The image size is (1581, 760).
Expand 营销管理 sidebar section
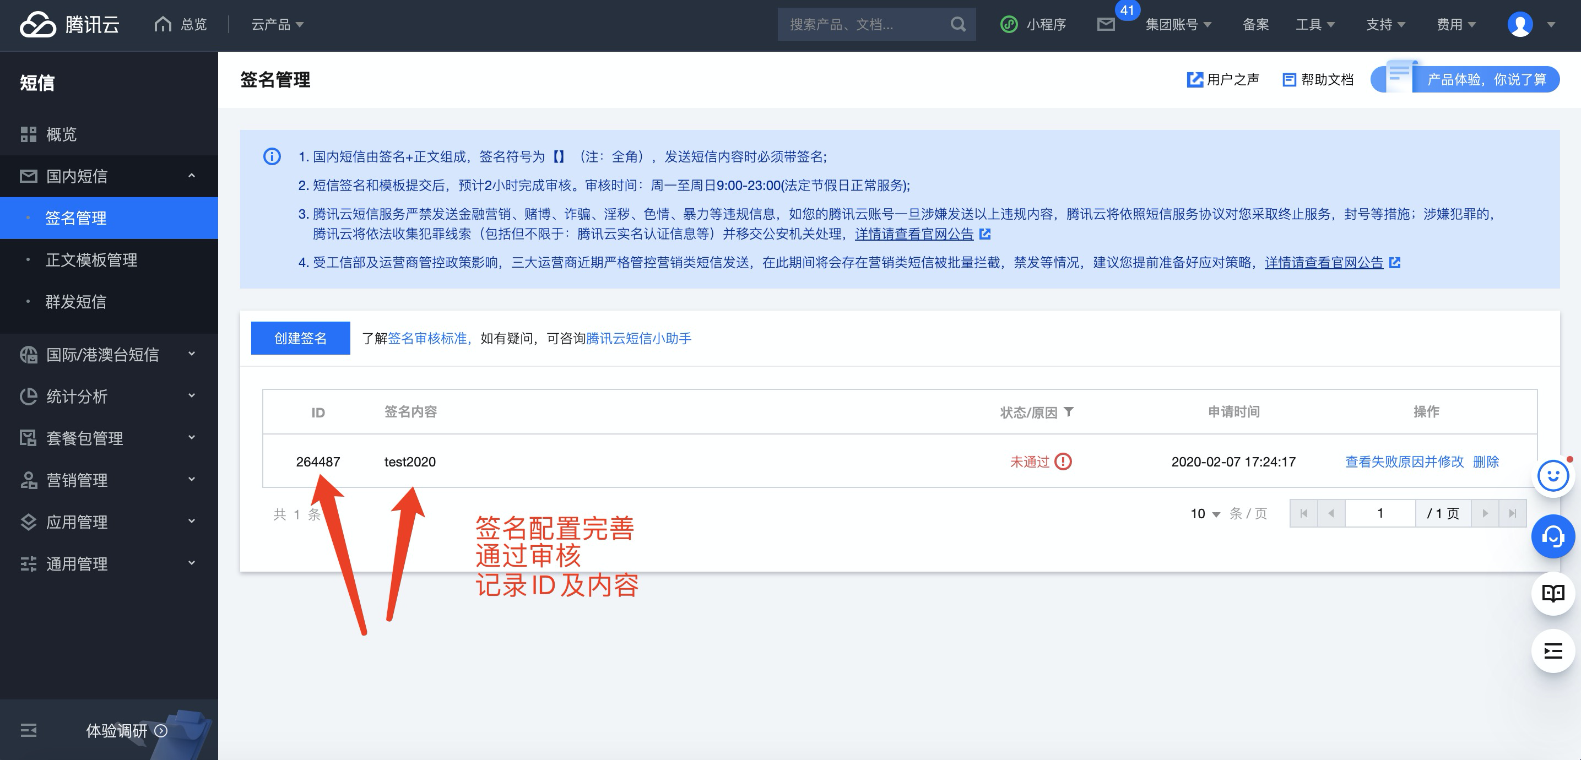click(109, 480)
